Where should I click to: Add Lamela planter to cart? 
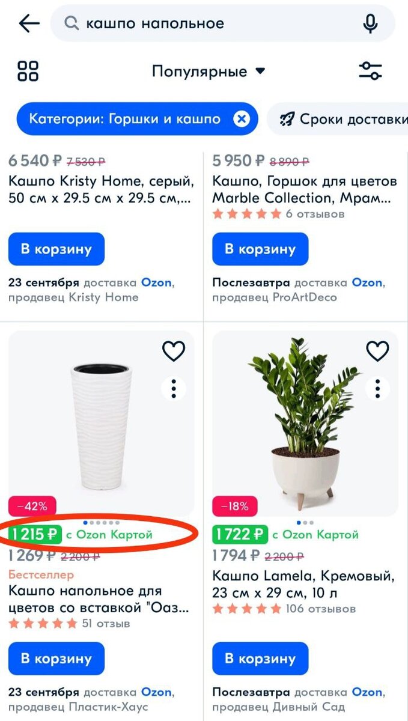point(260,659)
